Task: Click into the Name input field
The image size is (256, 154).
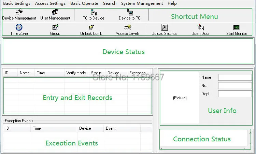Action: tap(235, 77)
